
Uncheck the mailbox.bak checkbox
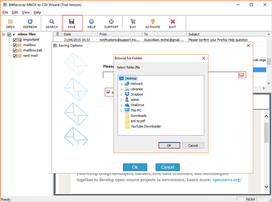(x=15, y=51)
